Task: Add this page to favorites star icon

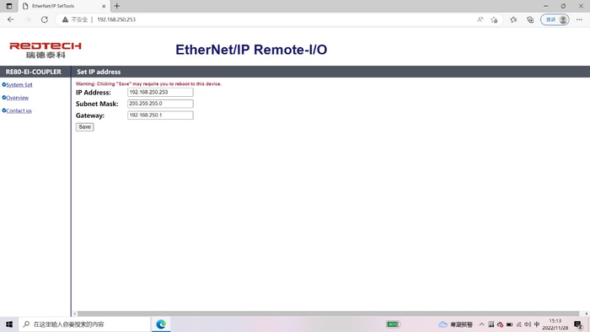Action: [x=494, y=19]
